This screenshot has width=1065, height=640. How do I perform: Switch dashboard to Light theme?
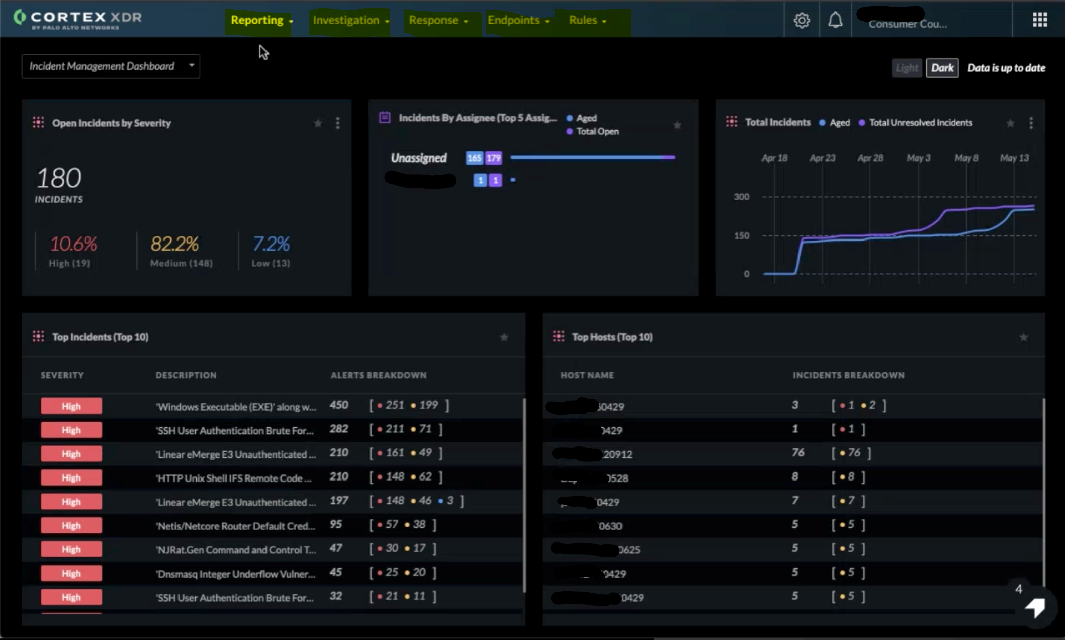click(x=907, y=68)
